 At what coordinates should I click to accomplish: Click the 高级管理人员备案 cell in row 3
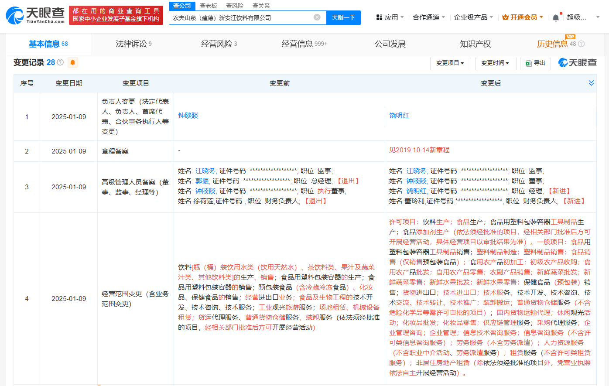click(135, 187)
